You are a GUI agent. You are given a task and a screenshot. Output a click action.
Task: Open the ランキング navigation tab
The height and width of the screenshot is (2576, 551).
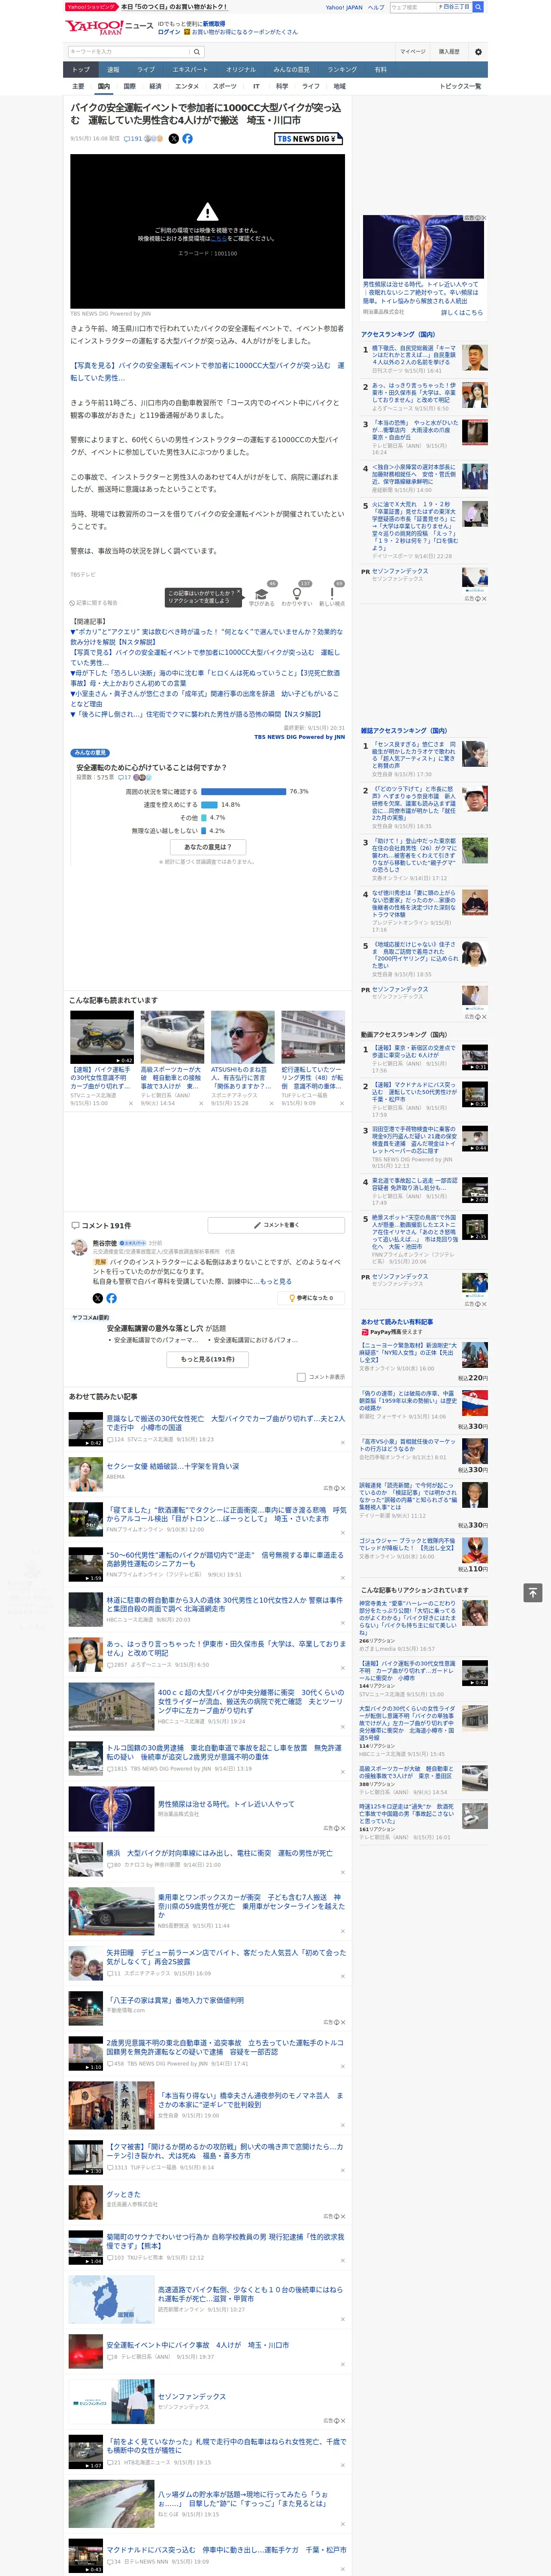tap(342, 70)
